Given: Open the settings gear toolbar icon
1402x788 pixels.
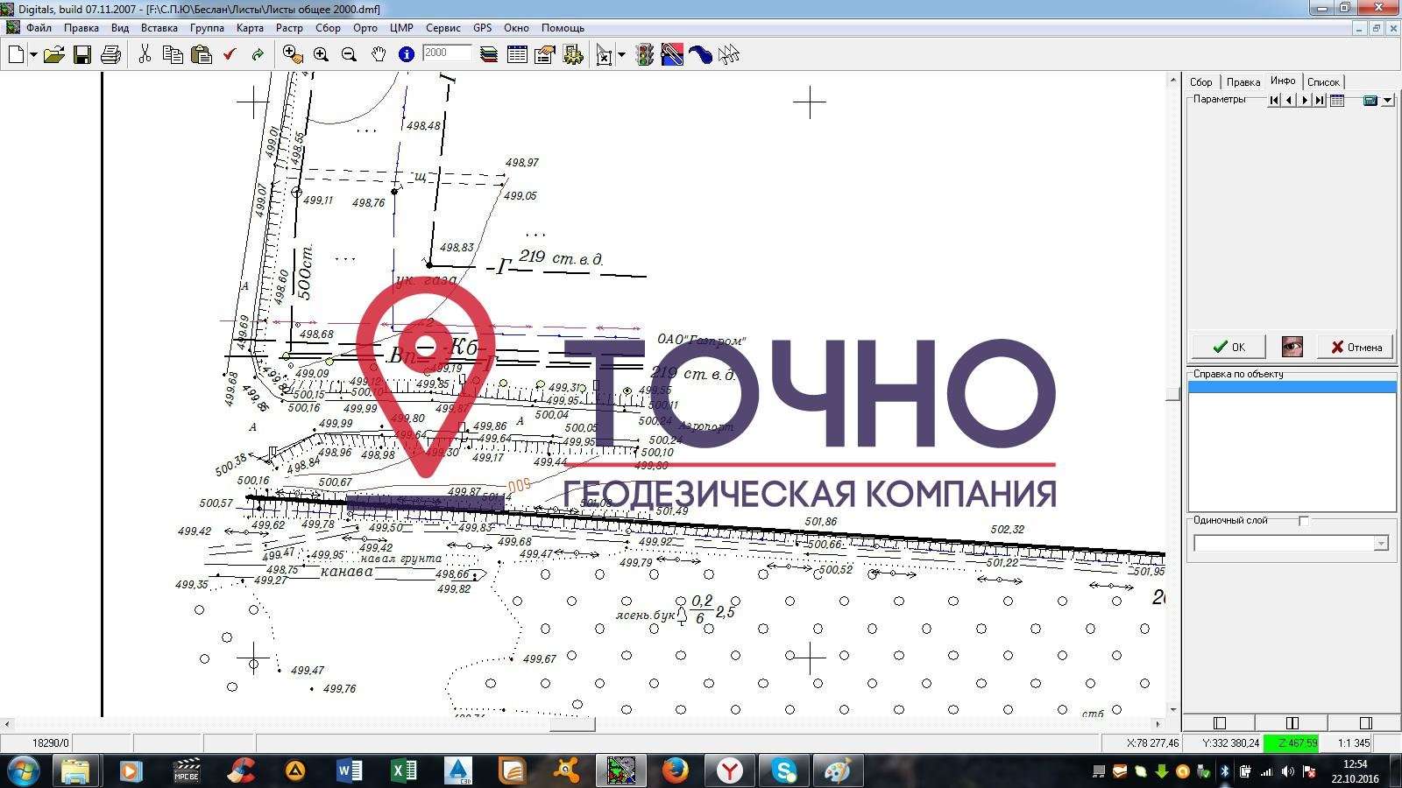Looking at the screenshot, I should [x=573, y=55].
